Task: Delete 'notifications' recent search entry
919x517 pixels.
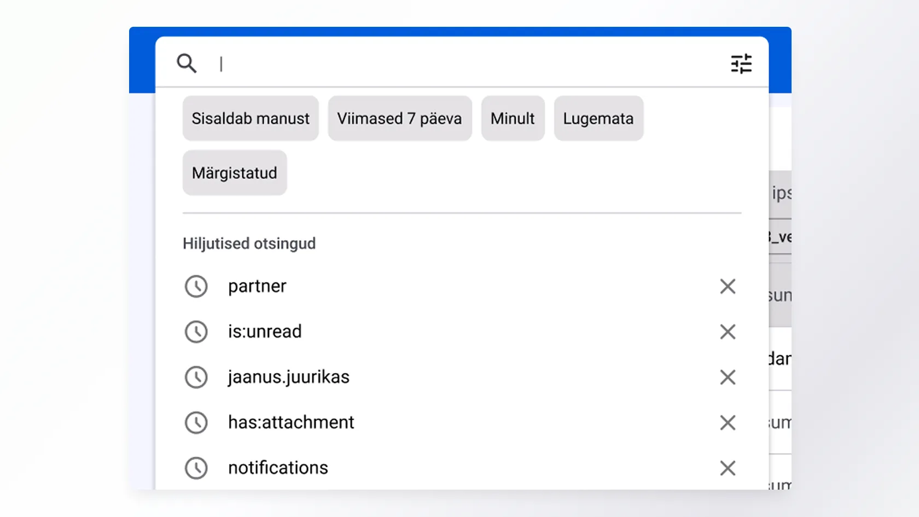Action: tap(728, 468)
